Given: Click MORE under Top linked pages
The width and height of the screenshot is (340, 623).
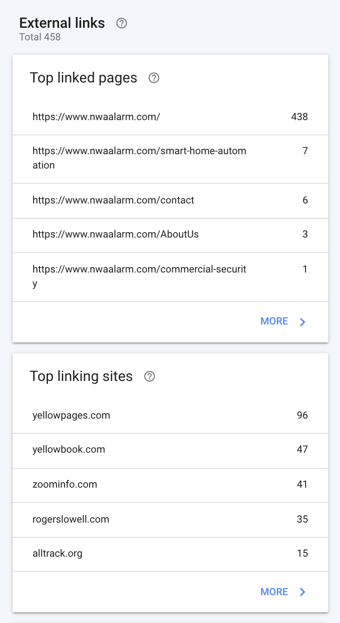Looking at the screenshot, I should click(x=274, y=321).
